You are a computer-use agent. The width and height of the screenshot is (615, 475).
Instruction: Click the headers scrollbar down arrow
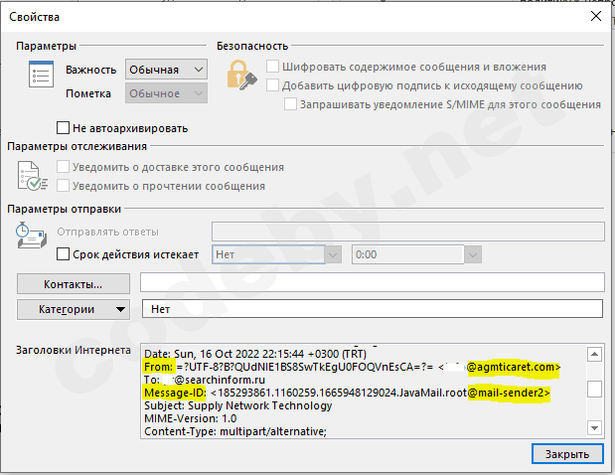click(594, 427)
